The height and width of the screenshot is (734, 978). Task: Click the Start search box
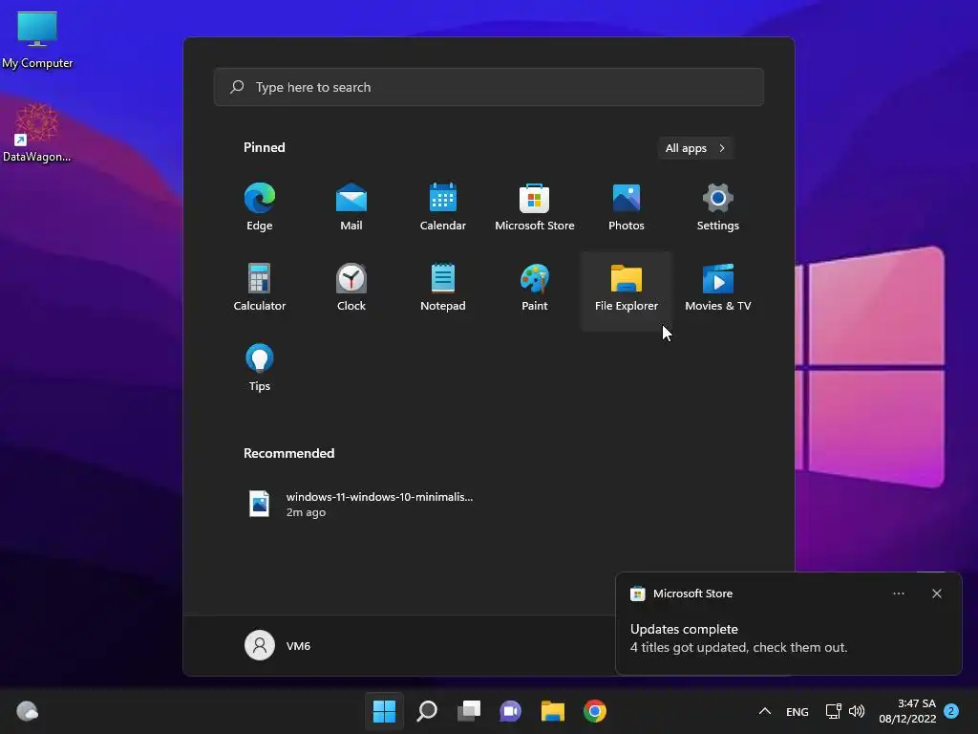click(x=489, y=87)
